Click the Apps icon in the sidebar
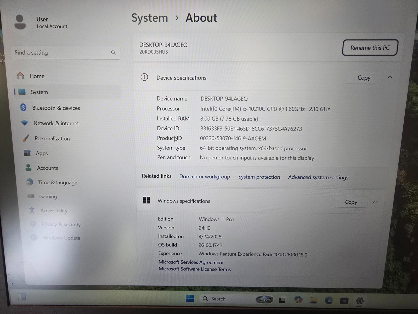The width and height of the screenshot is (418, 314). point(27,153)
